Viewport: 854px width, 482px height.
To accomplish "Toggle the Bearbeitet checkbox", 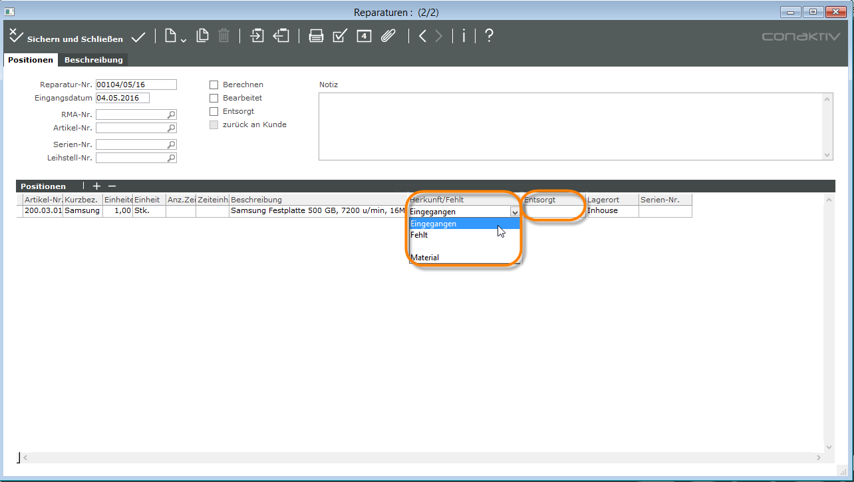I will (214, 98).
